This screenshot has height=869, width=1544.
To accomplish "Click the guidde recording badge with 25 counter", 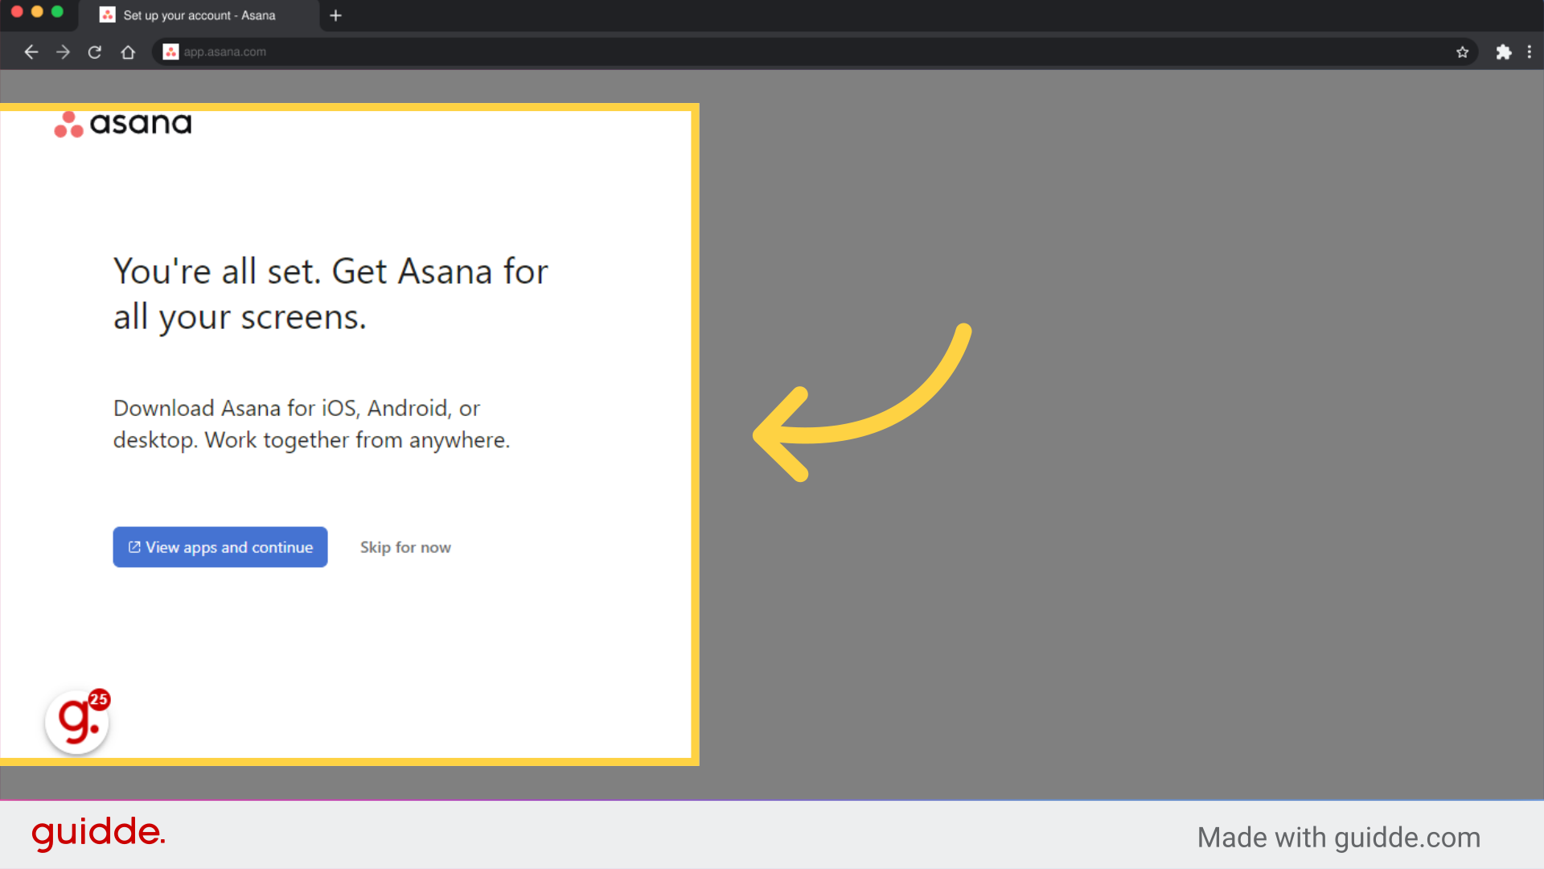I will (x=76, y=722).
